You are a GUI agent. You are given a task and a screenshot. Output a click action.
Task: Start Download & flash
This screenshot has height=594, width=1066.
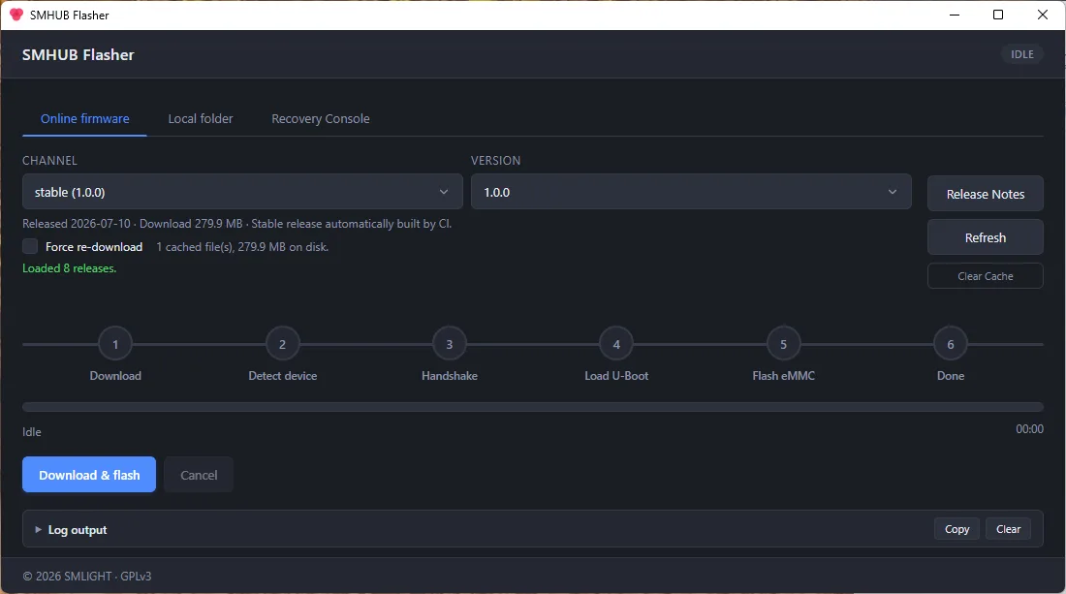pyautogui.click(x=89, y=475)
